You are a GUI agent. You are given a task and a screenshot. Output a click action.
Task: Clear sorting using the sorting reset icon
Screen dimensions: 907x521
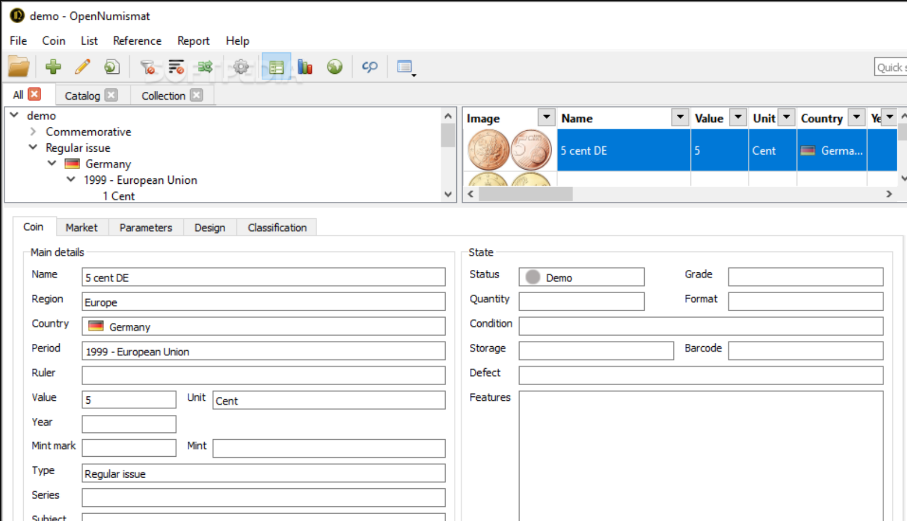(175, 67)
